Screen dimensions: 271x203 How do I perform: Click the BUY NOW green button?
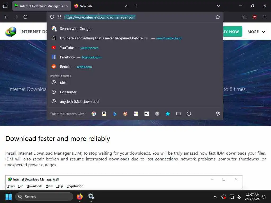tap(233, 32)
